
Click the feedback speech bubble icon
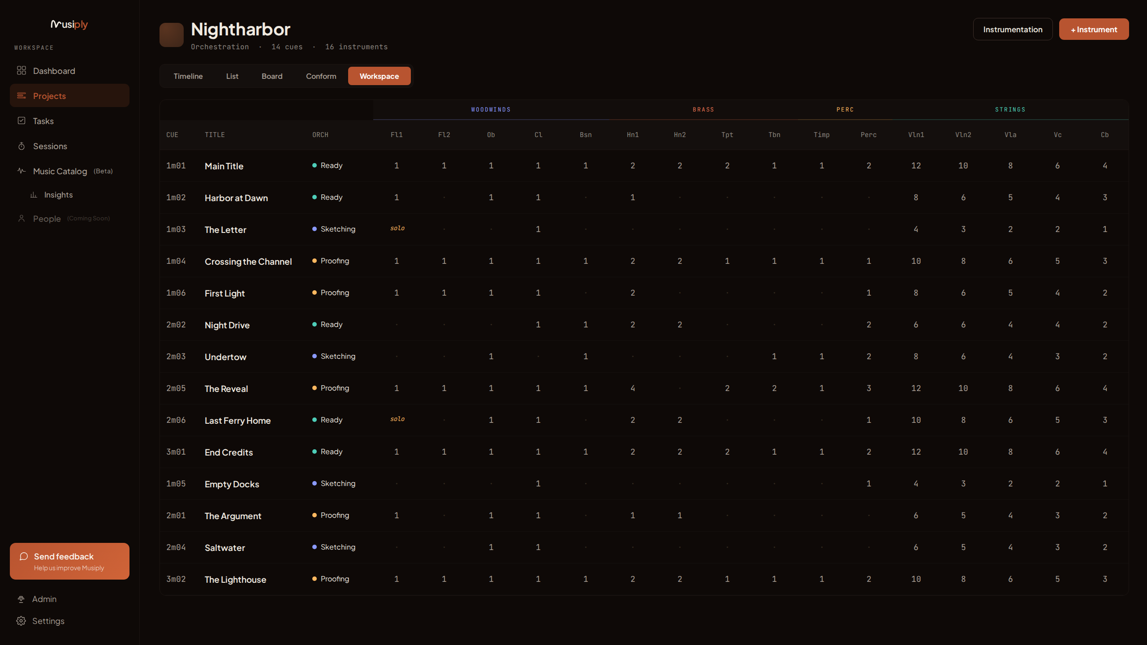(24, 556)
